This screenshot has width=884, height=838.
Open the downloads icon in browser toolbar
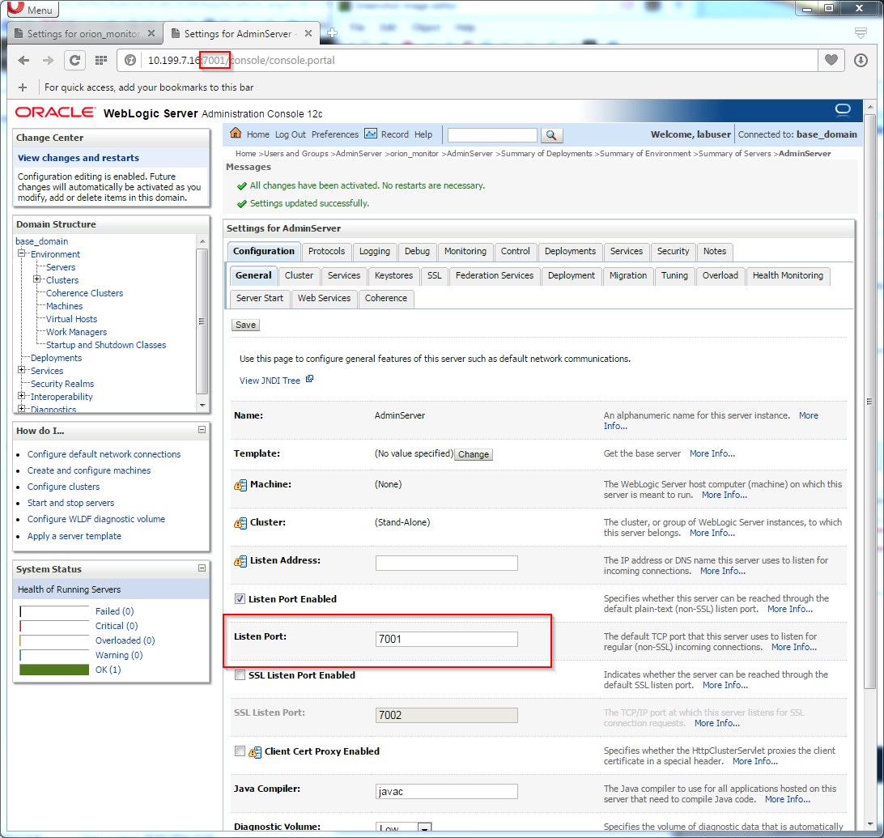pyautogui.click(x=861, y=61)
